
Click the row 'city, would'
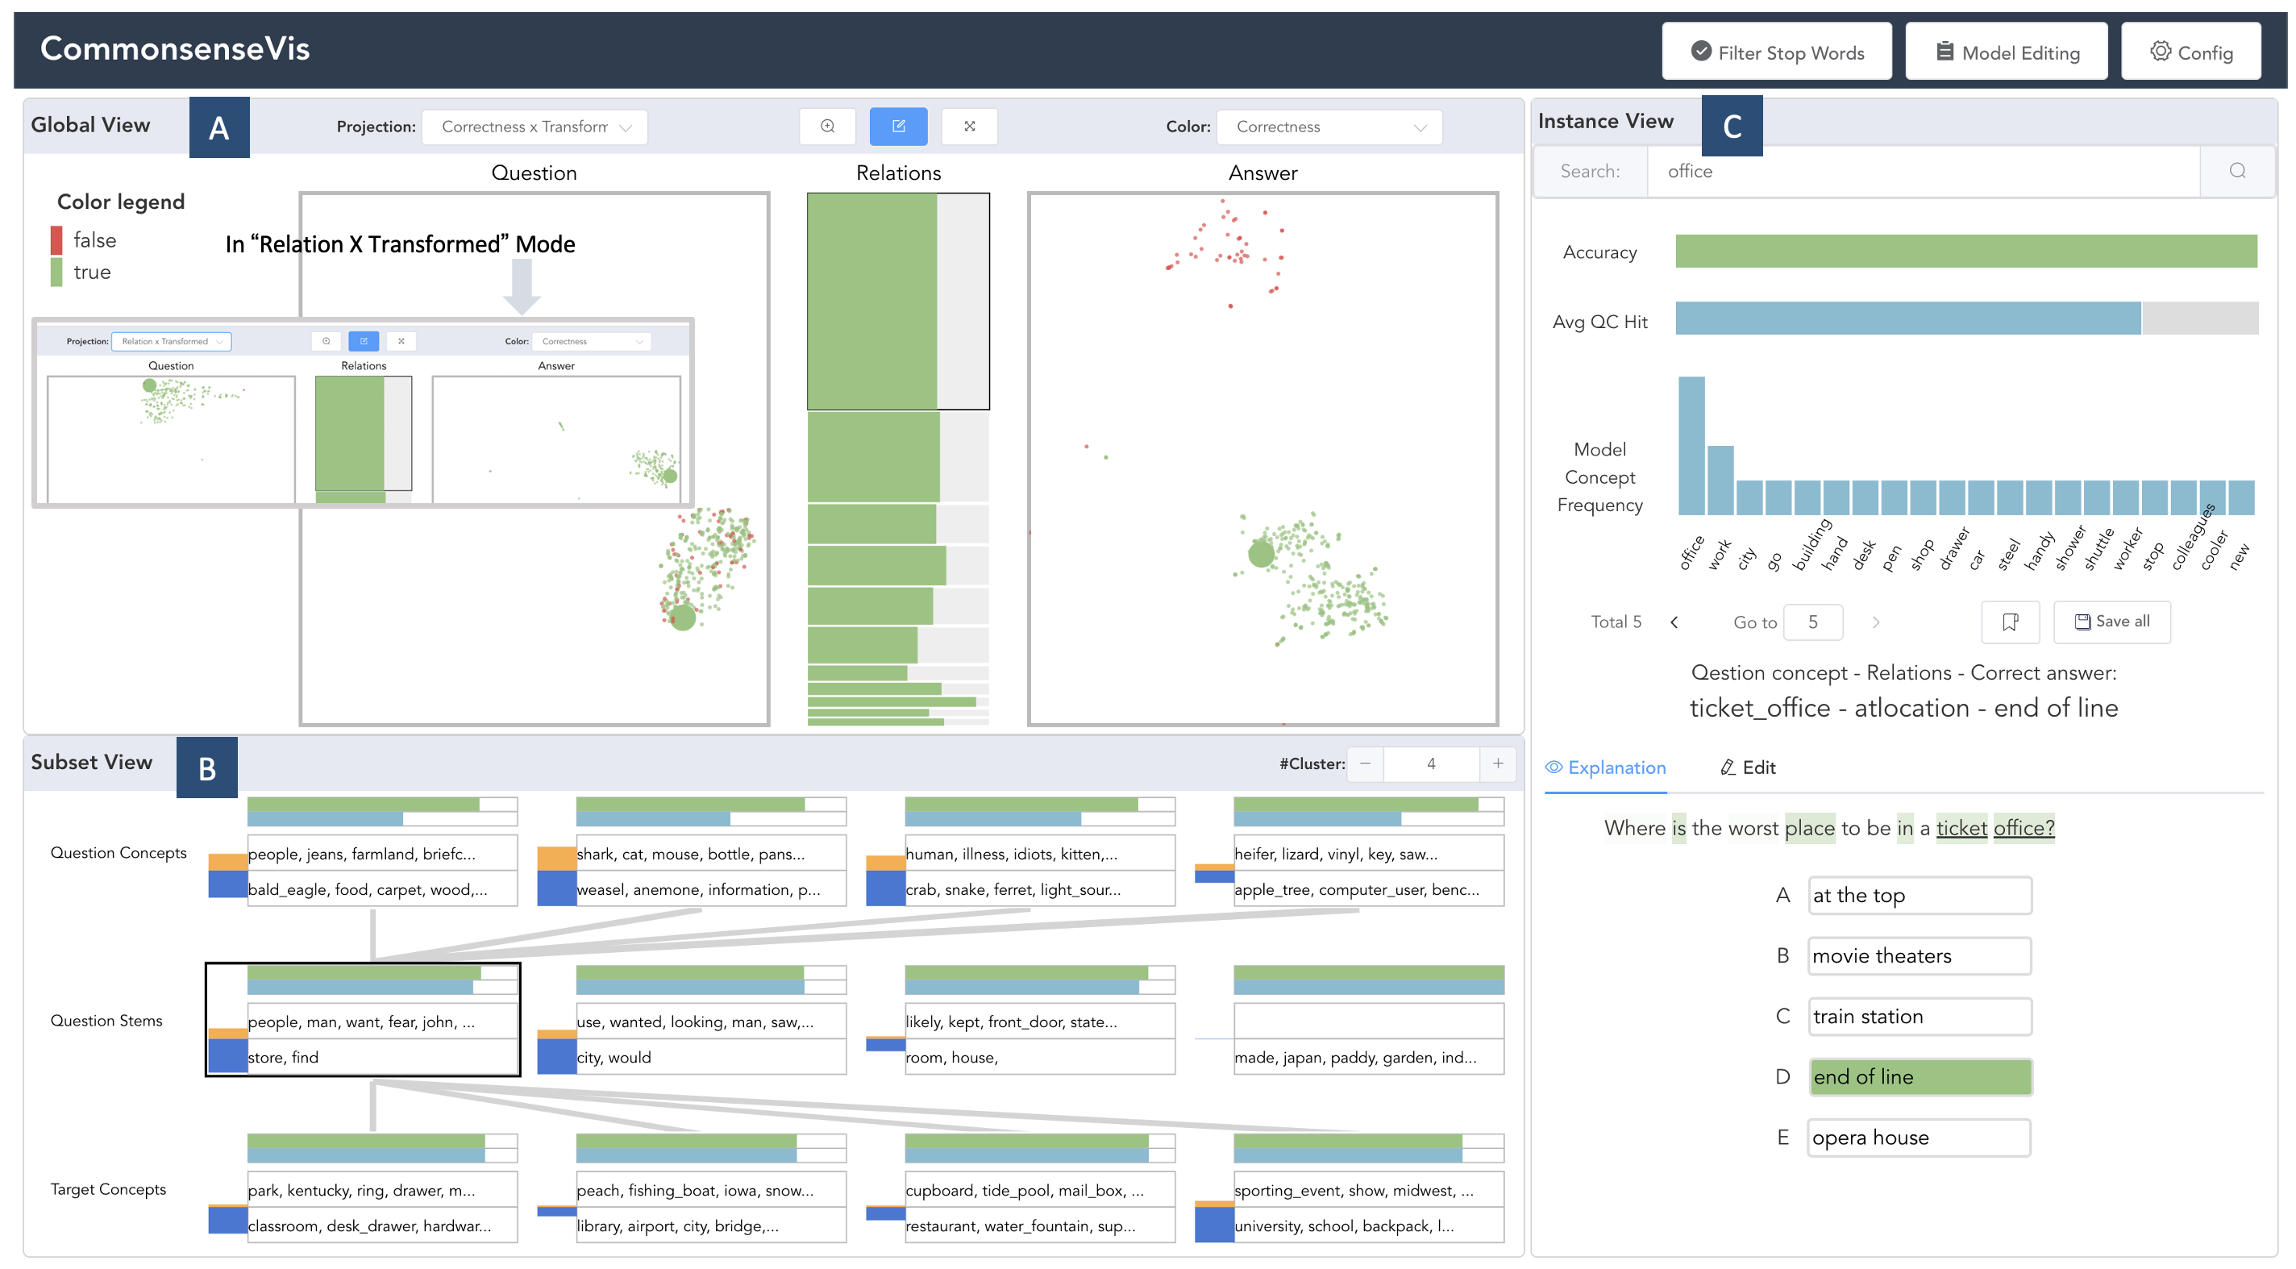[710, 1057]
